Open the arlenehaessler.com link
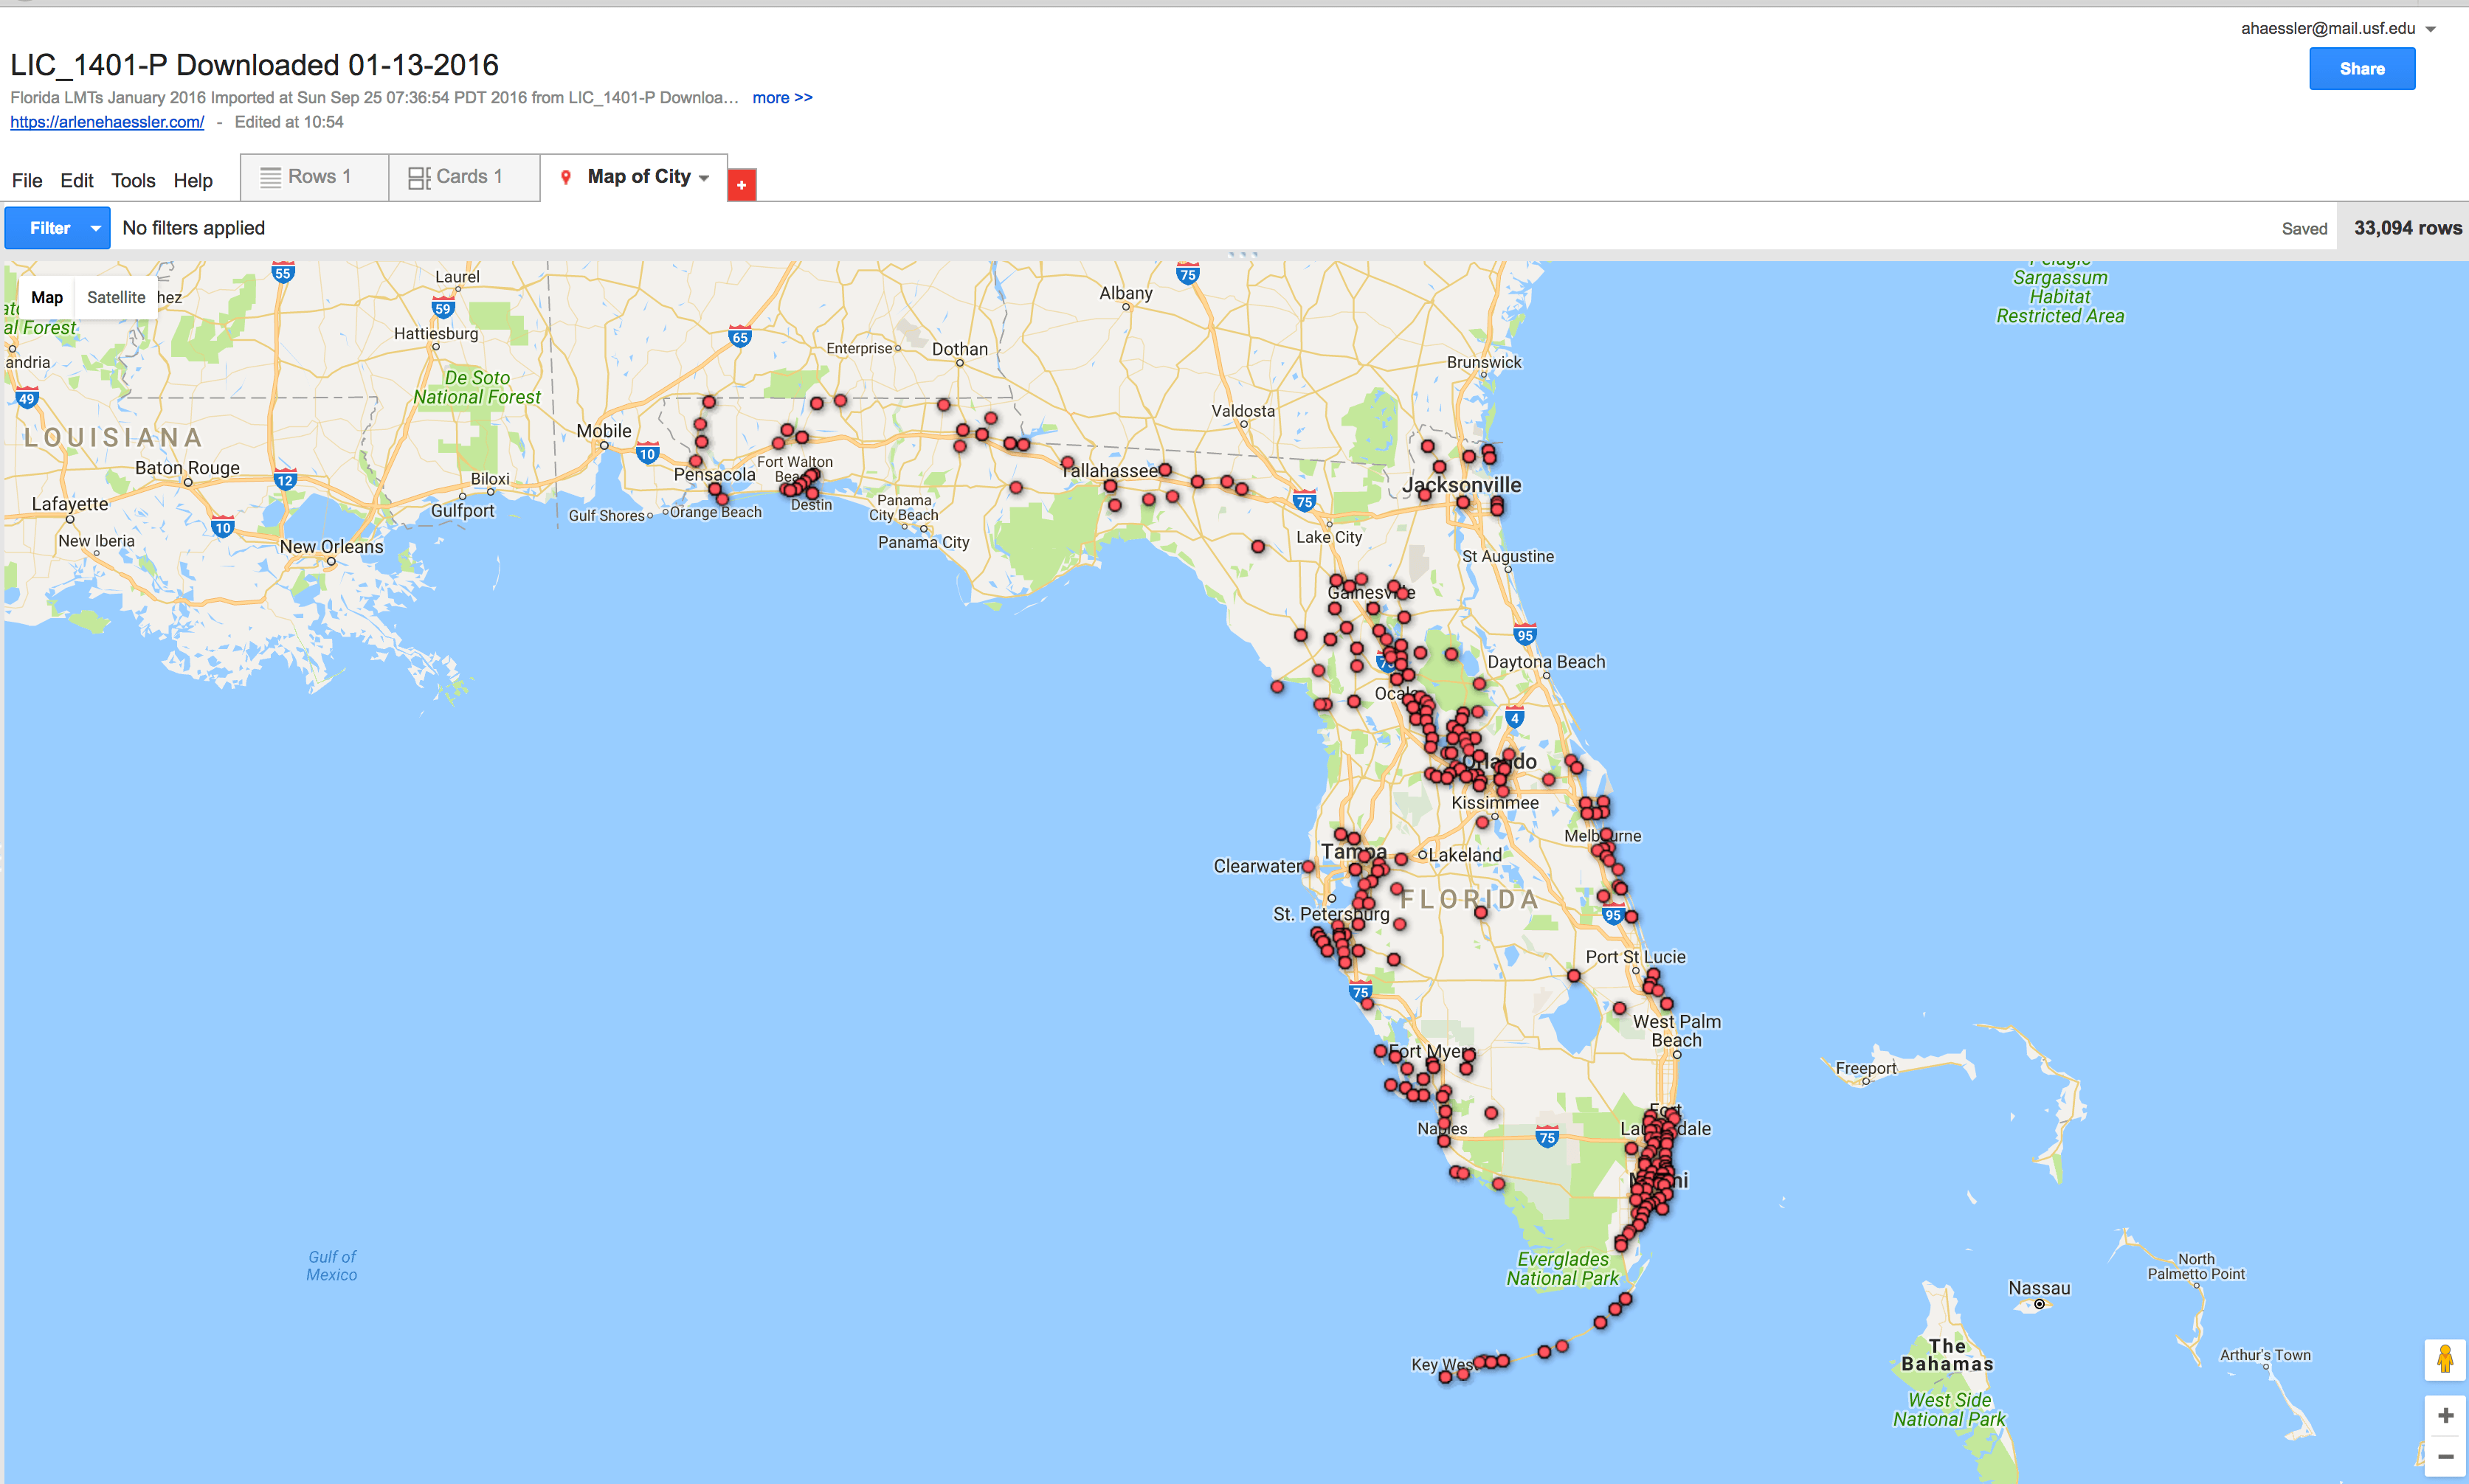 coord(106,121)
